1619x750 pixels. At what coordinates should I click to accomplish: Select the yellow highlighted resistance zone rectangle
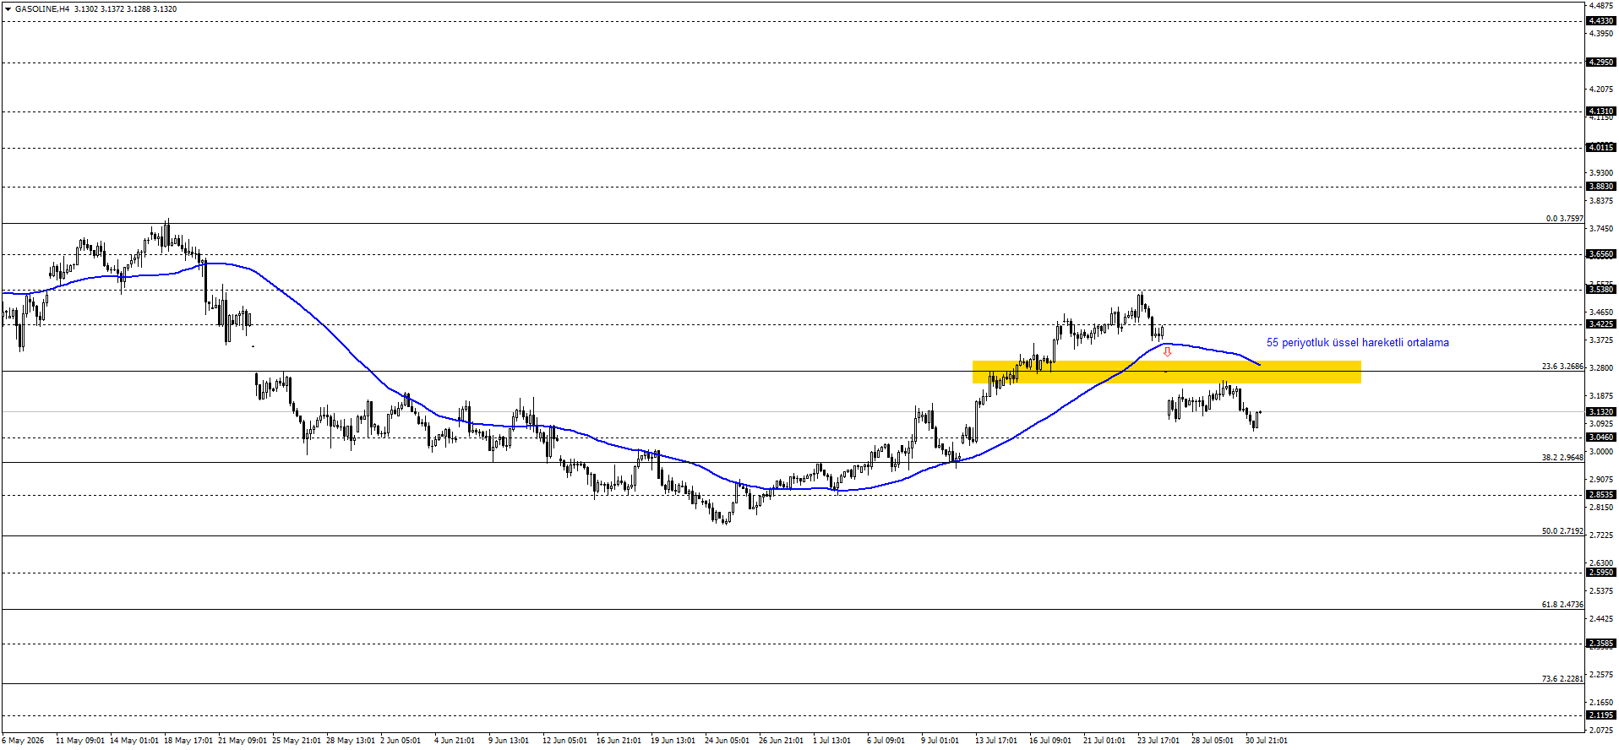(x=1166, y=372)
